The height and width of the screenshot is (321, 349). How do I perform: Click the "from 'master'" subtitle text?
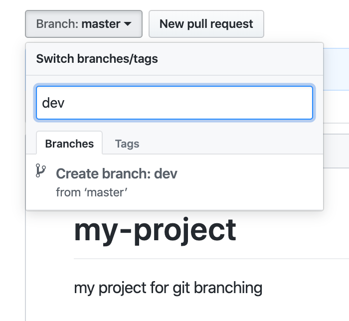coord(92,192)
